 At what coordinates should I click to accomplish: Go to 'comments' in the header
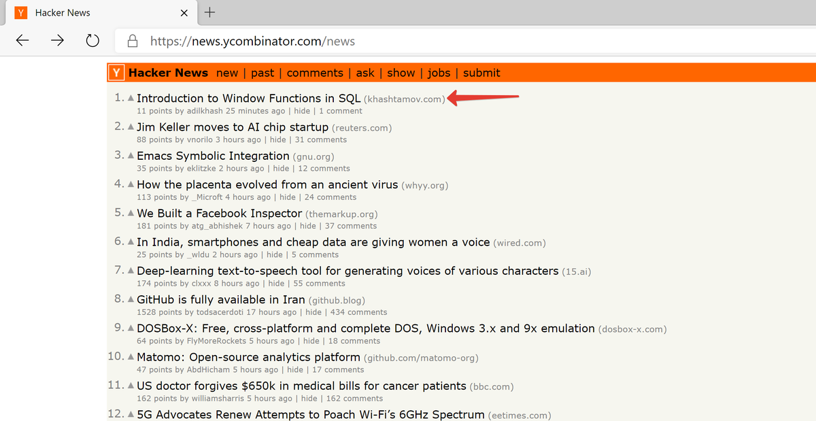pyautogui.click(x=315, y=73)
